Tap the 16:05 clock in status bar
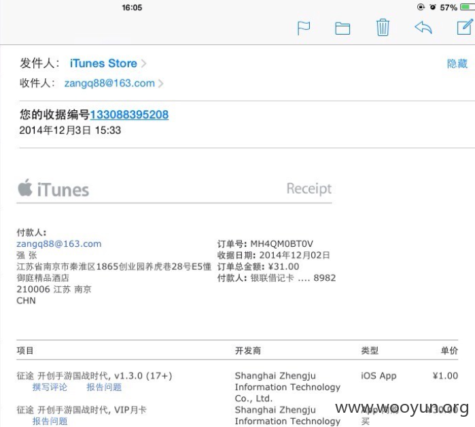 click(132, 7)
